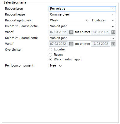Open the Per looncomponent Nee dropdown
Image resolution: width=120 pixels, height=124 pixels.
pyautogui.click(x=56, y=66)
